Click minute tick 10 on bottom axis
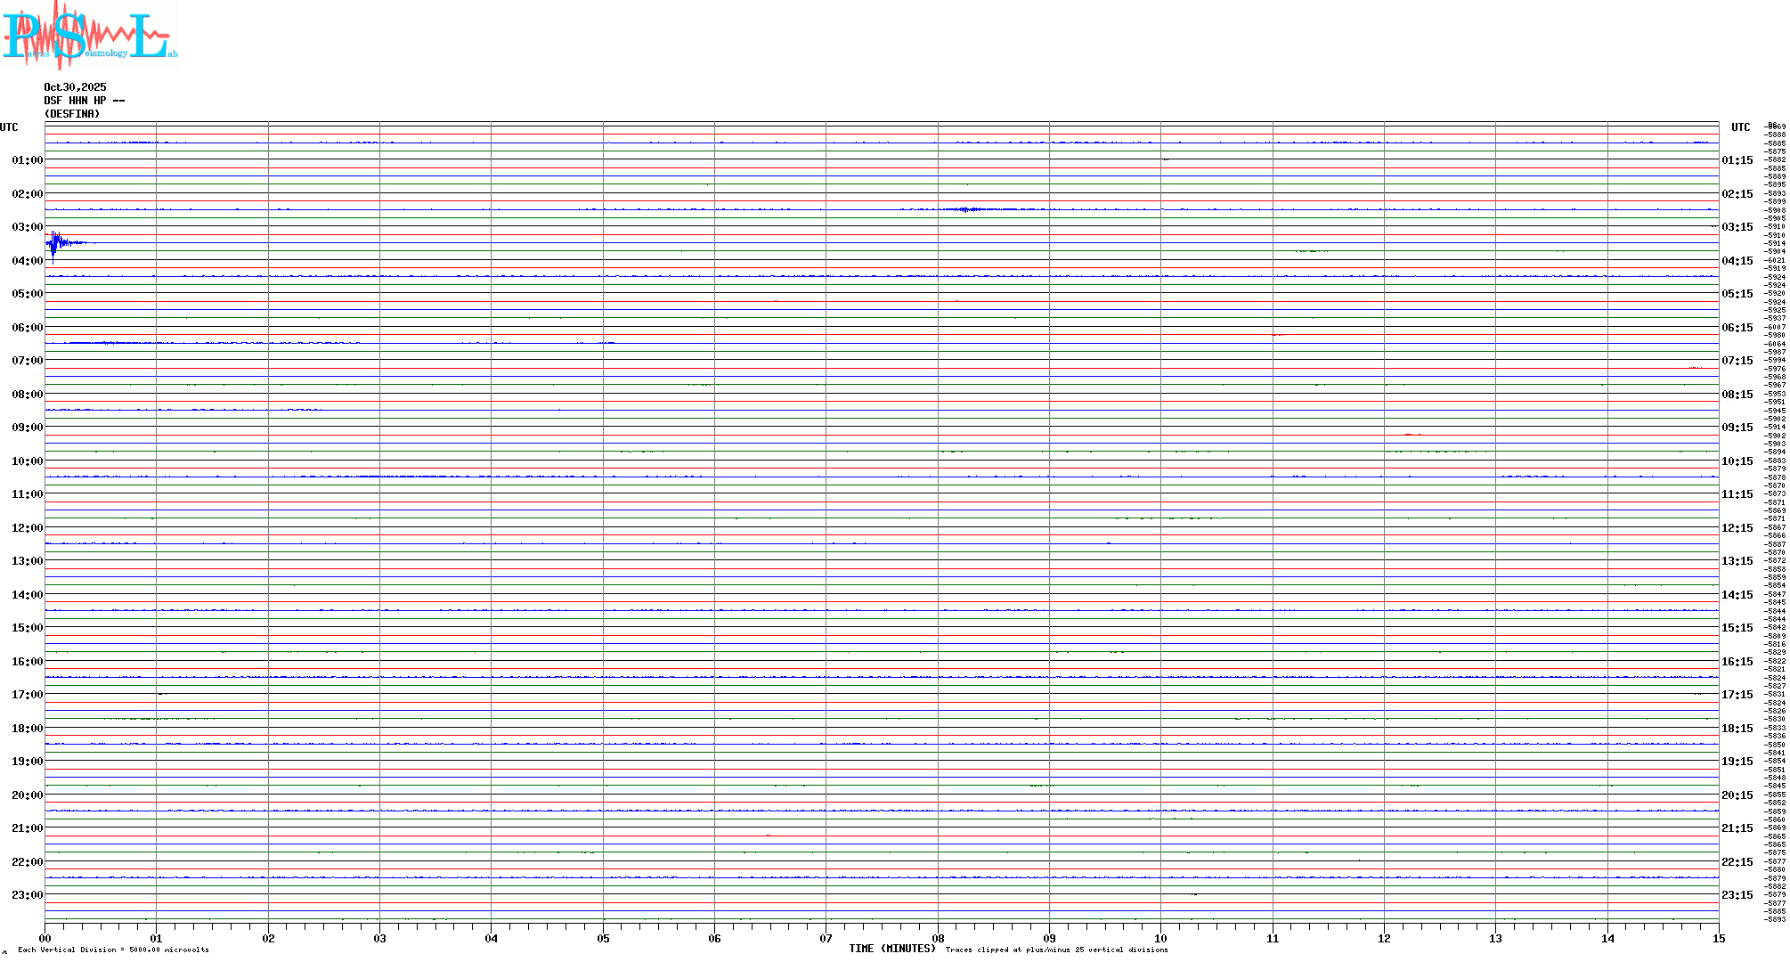 [x=1160, y=938]
